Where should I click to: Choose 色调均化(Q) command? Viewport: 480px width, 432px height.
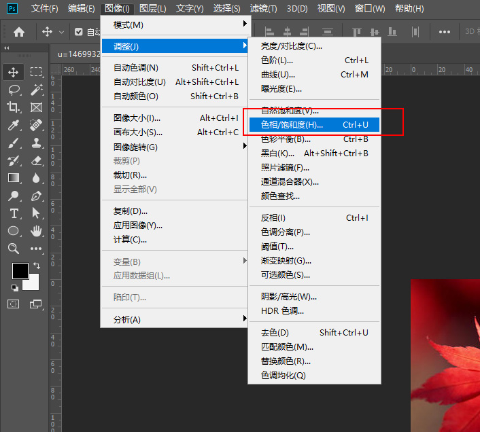pos(314,376)
